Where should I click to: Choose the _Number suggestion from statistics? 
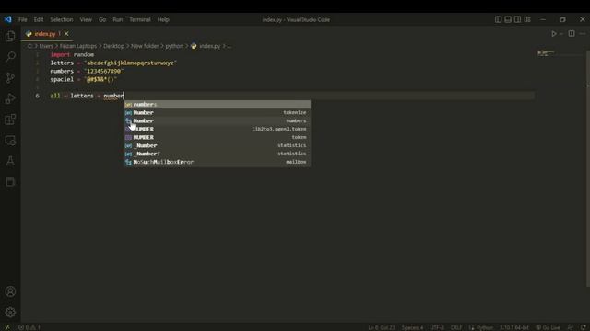[218, 145]
